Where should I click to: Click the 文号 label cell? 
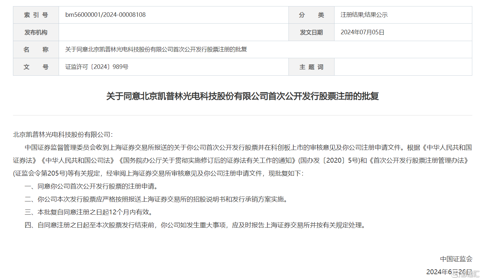pyautogui.click(x=36, y=67)
